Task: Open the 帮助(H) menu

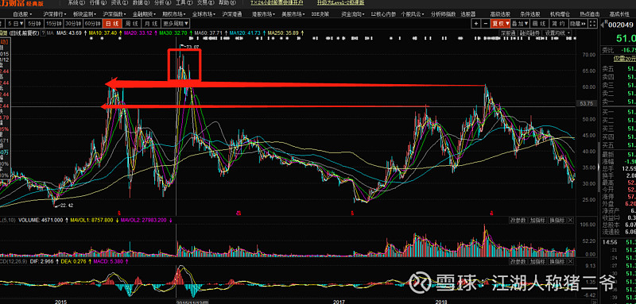Action: point(227,2)
